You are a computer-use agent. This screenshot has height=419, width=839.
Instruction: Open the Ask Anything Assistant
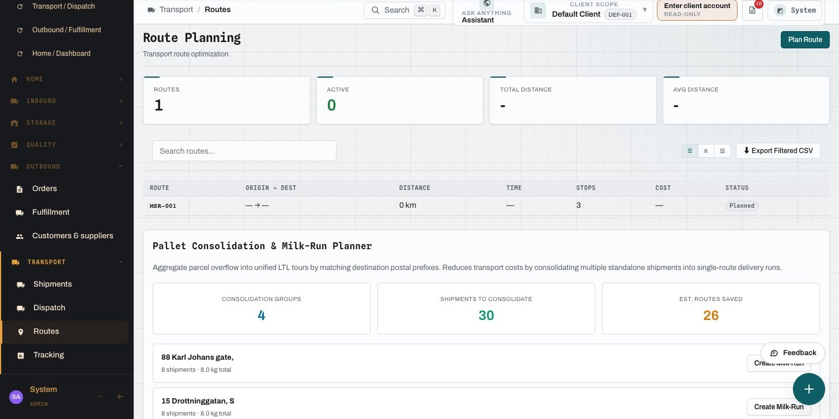pyautogui.click(x=486, y=12)
